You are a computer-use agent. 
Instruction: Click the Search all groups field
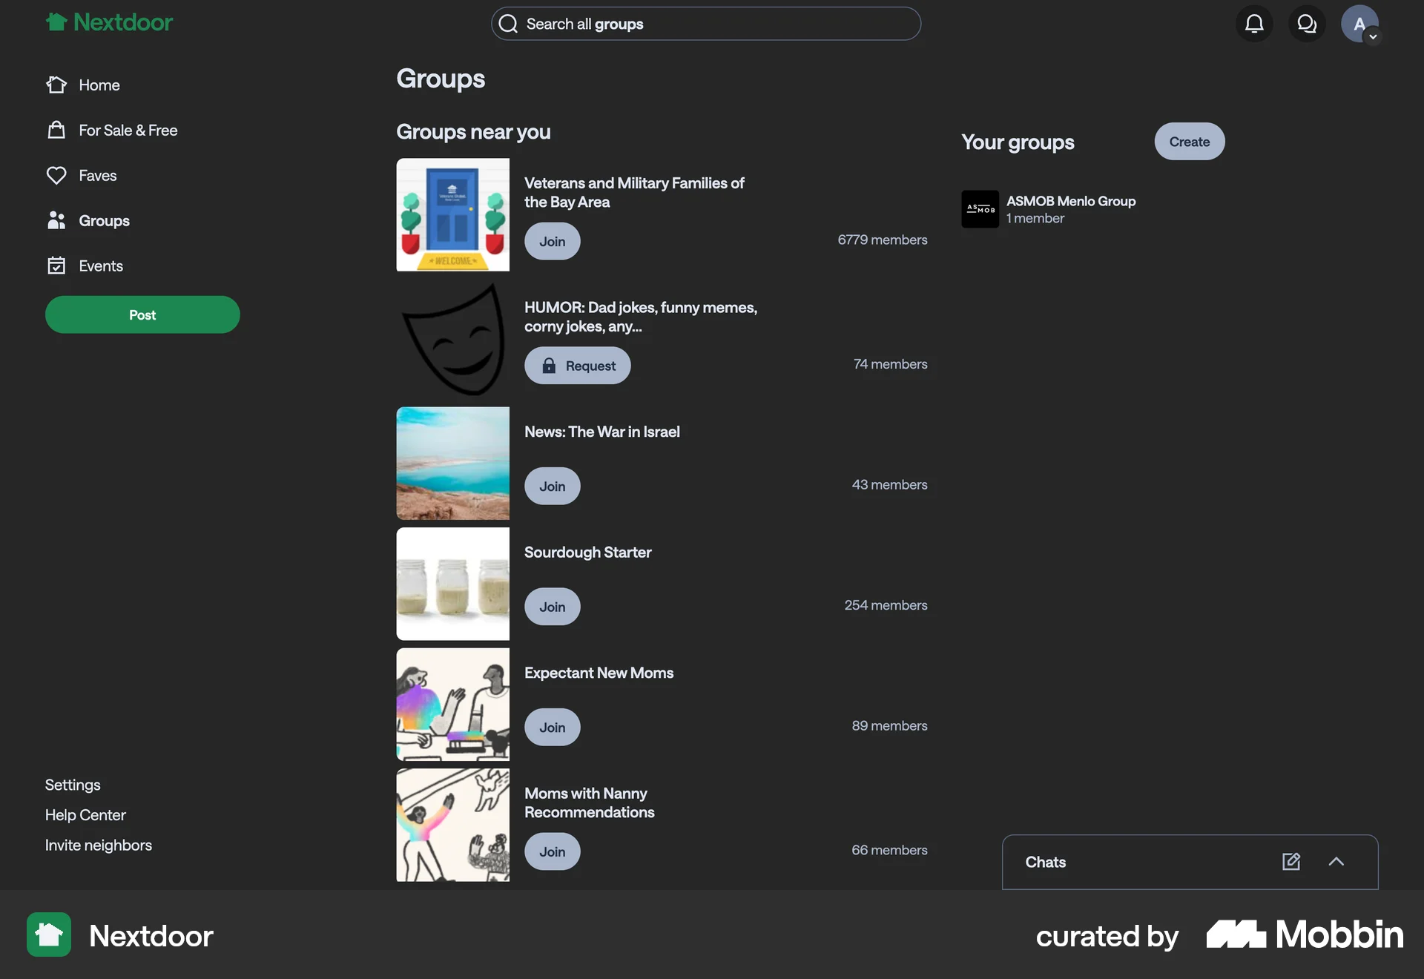[x=705, y=23]
